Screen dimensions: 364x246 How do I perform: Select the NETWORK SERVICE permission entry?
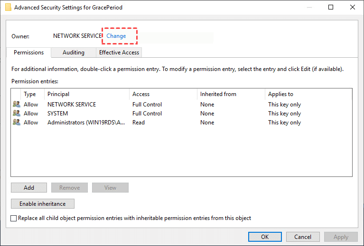point(71,105)
